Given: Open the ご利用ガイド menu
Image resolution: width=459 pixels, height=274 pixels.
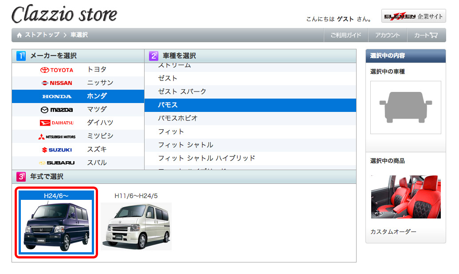Looking at the screenshot, I should tap(346, 35).
